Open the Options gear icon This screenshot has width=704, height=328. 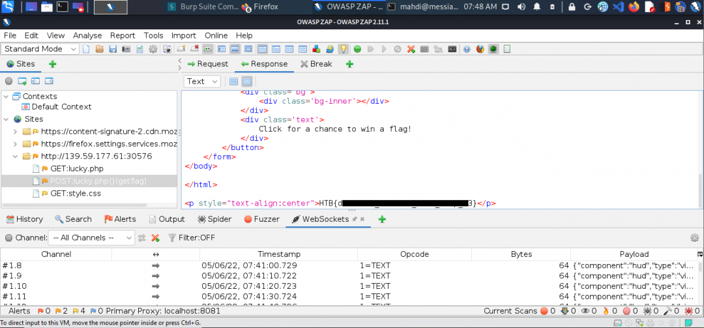(153, 49)
